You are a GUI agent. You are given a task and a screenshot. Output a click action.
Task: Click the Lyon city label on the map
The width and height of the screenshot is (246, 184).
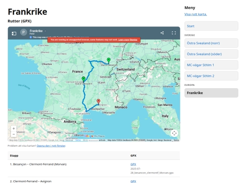102,82
